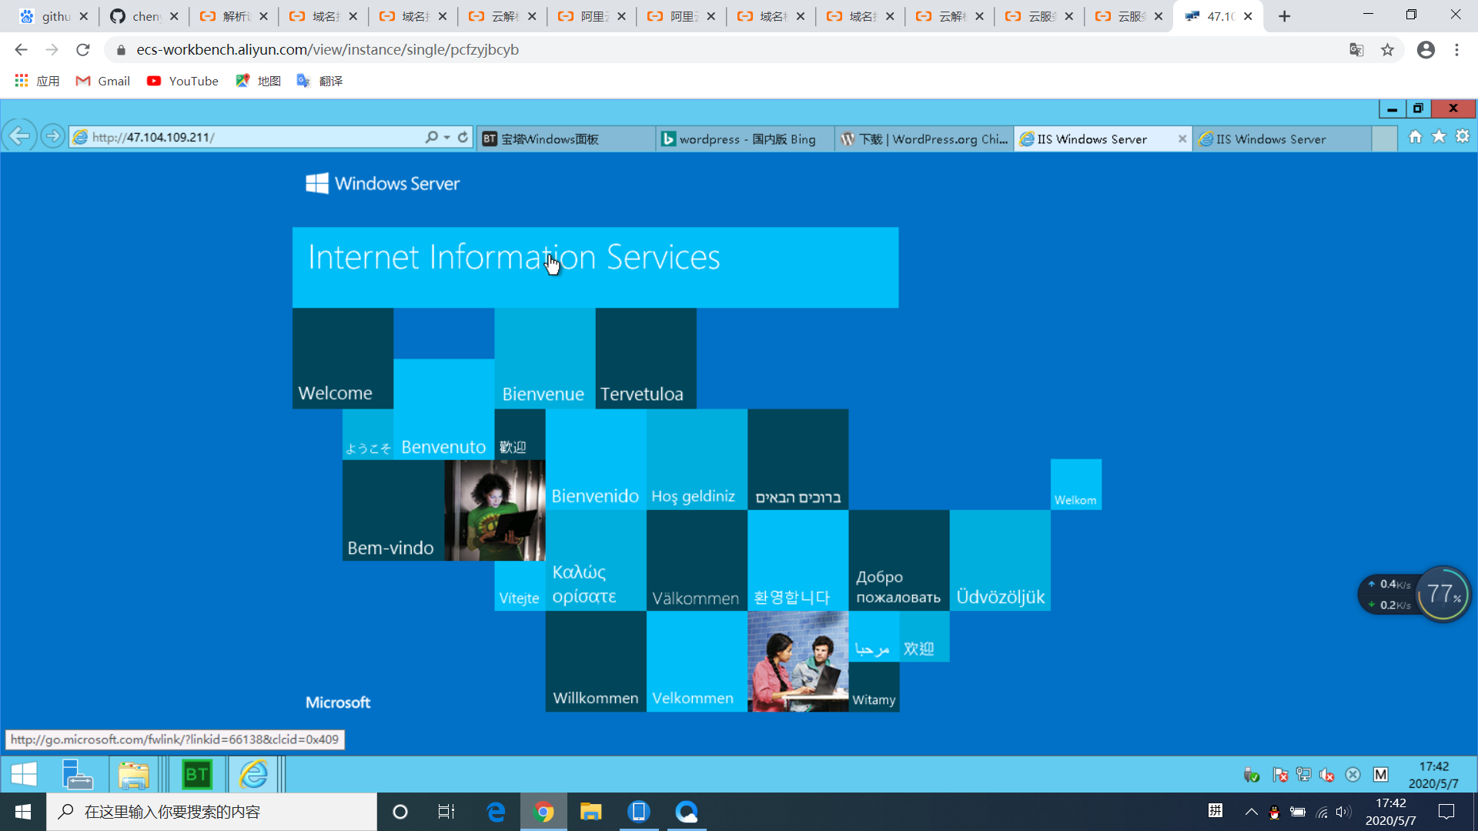Image resolution: width=1478 pixels, height=831 pixels.
Task: Click the Benvenuto tile
Action: [443, 409]
